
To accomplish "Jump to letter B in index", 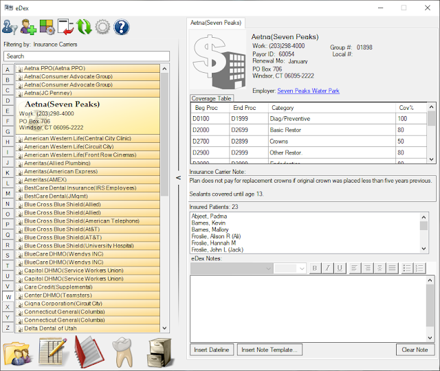I will pos(8,80).
